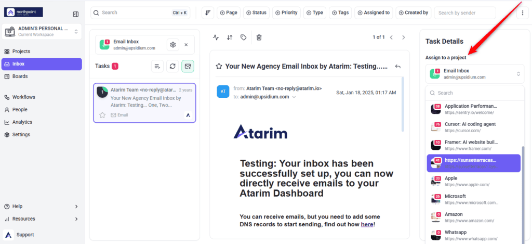The image size is (532, 244).
Task: Expand the recipient details chevron
Action: (294, 97)
